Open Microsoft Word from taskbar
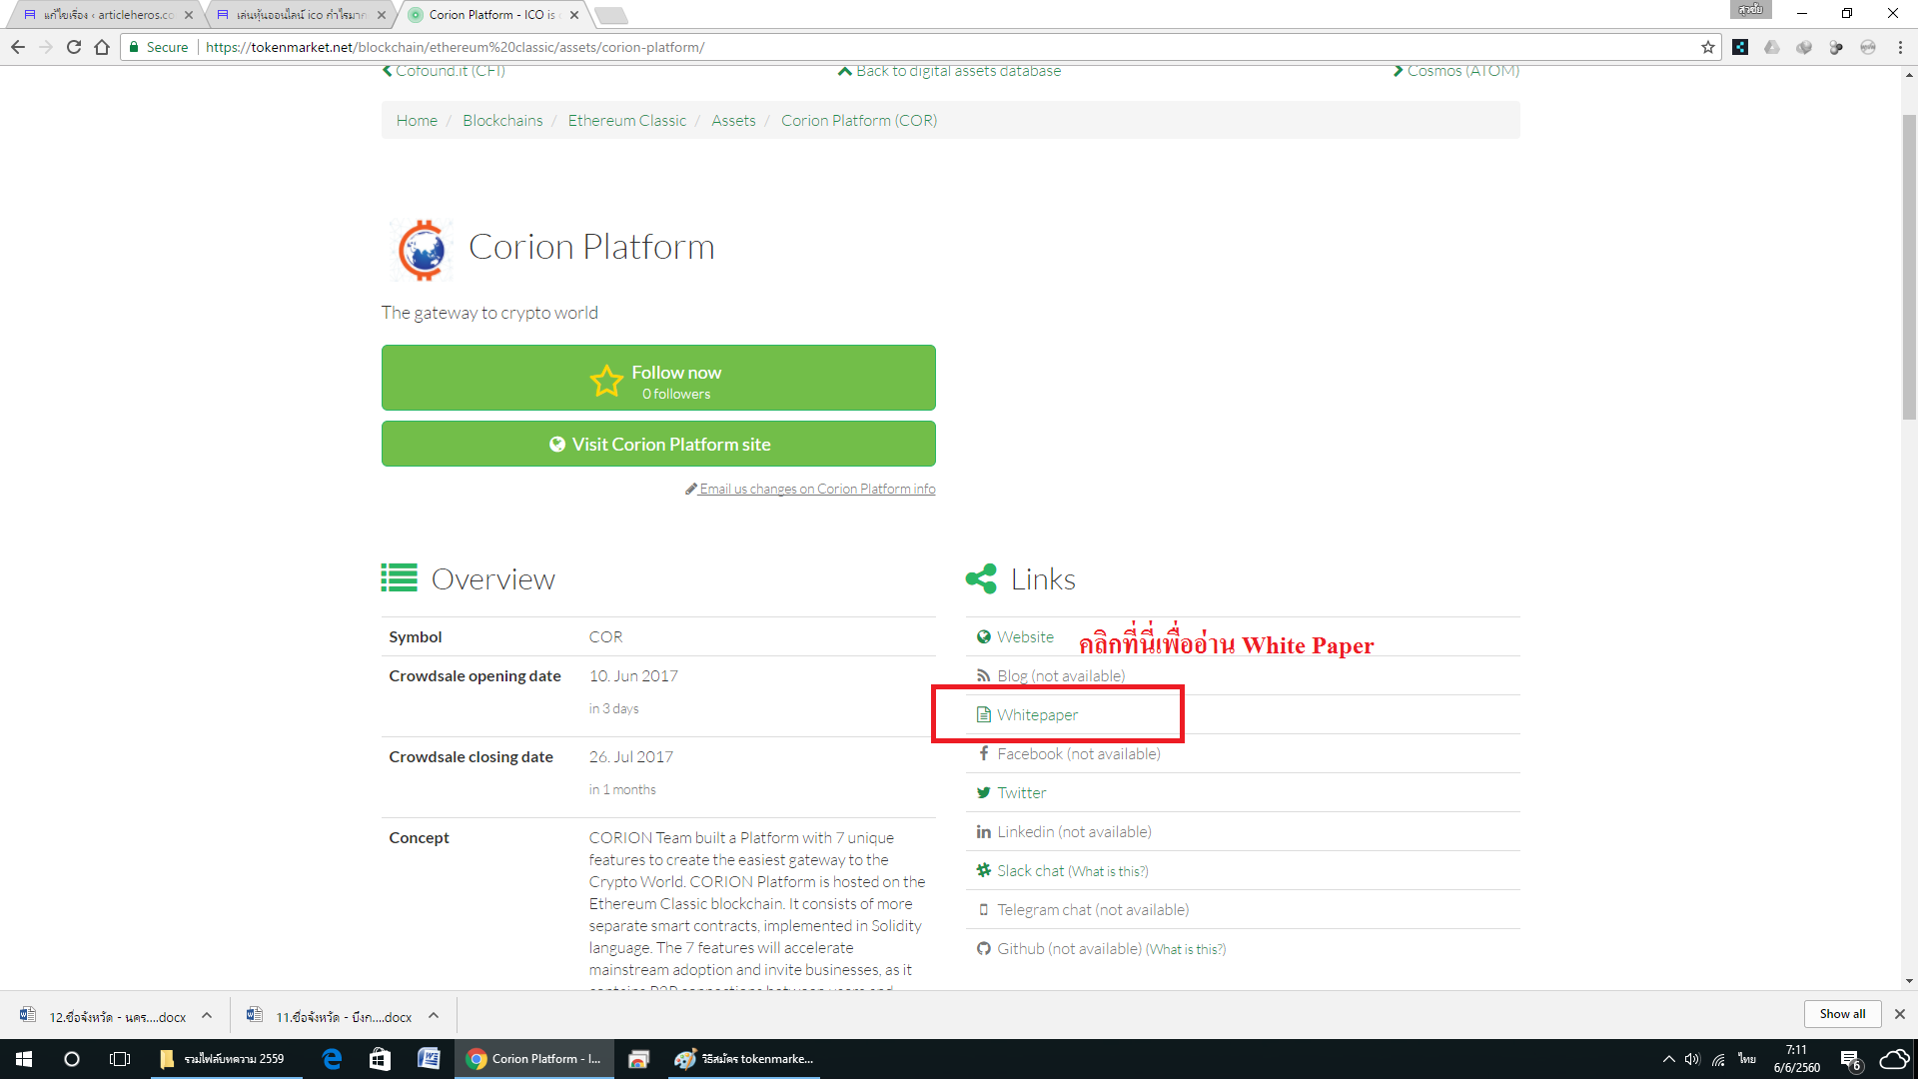Screen dimensions: 1918x1079 429,1059
